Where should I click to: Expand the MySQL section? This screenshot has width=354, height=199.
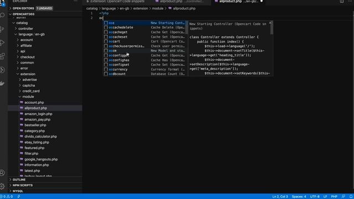(x=18, y=191)
